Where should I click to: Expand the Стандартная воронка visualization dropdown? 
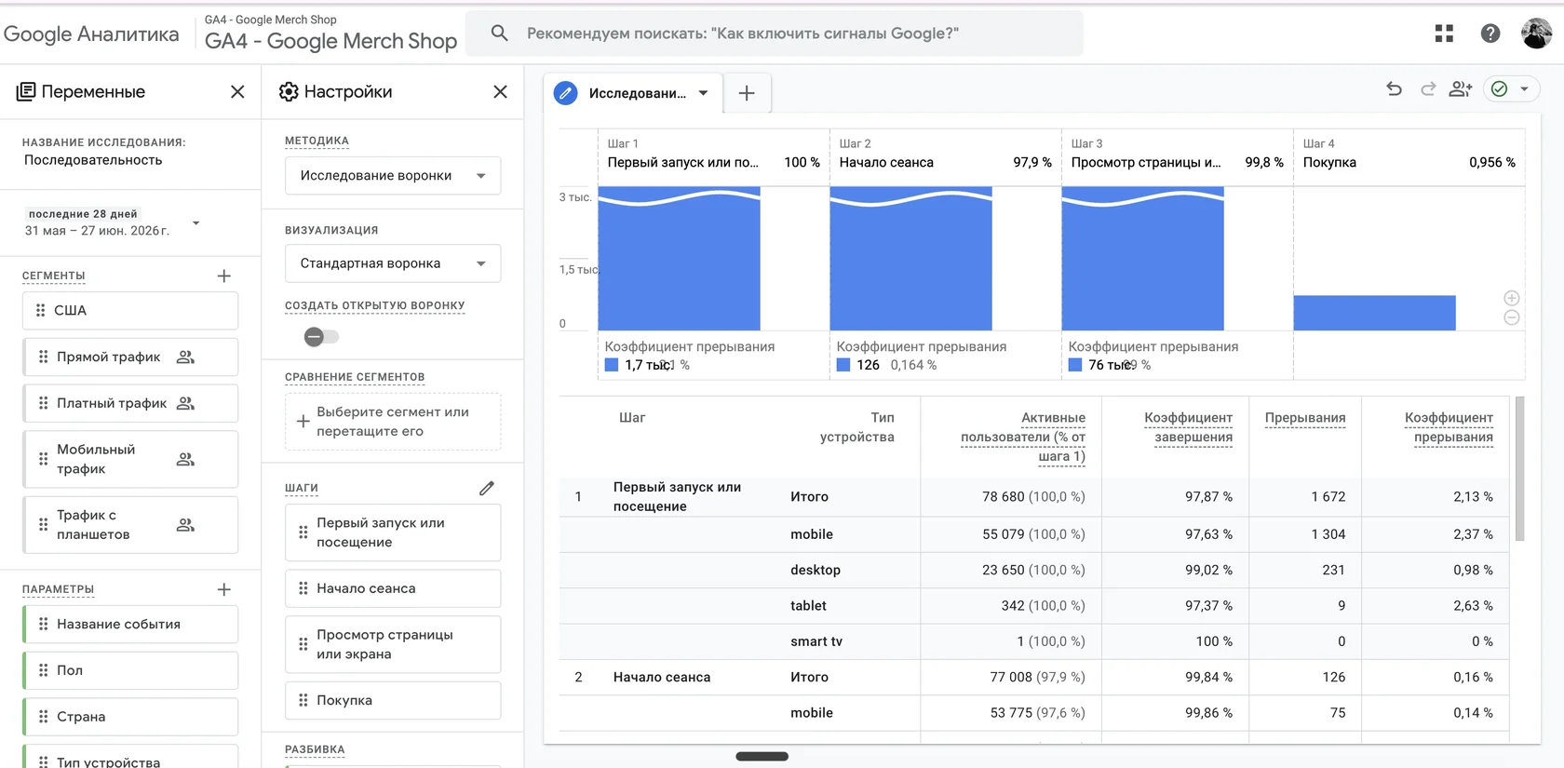(x=393, y=263)
